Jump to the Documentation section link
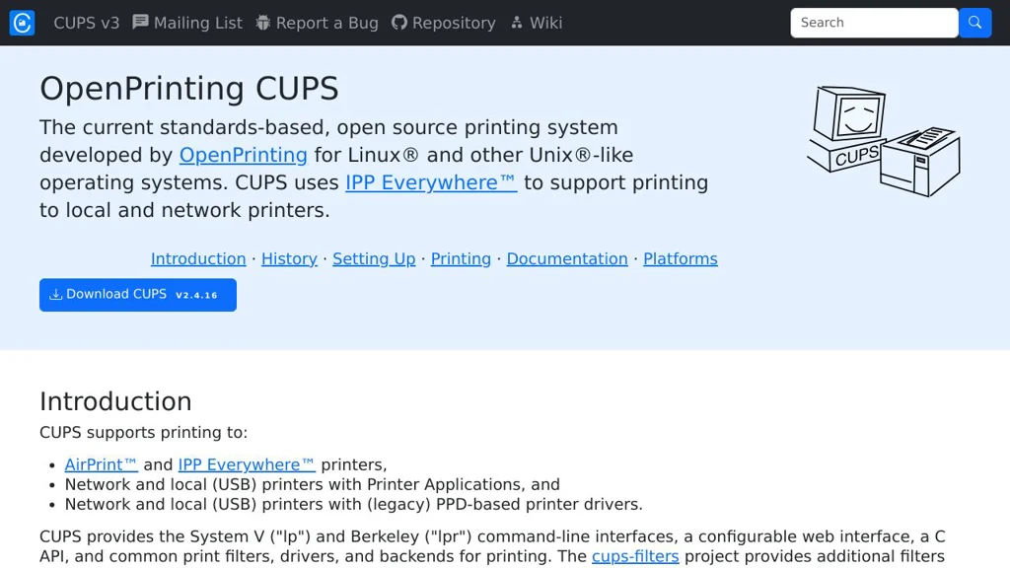The height and width of the screenshot is (568, 1010). (x=567, y=259)
